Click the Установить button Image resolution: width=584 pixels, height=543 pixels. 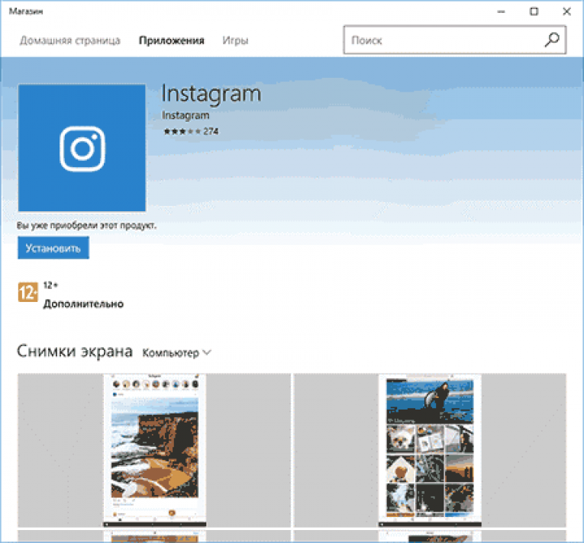53,248
